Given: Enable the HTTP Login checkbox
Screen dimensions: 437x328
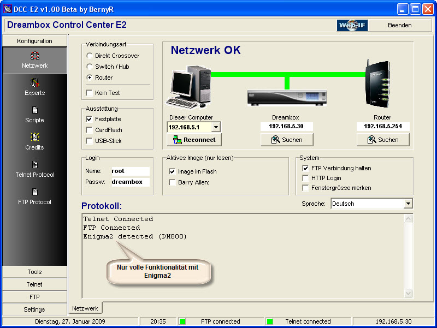Looking at the screenshot, I should click(x=305, y=178).
